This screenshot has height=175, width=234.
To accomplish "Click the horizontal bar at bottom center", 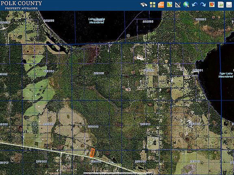I will [118, 173].
